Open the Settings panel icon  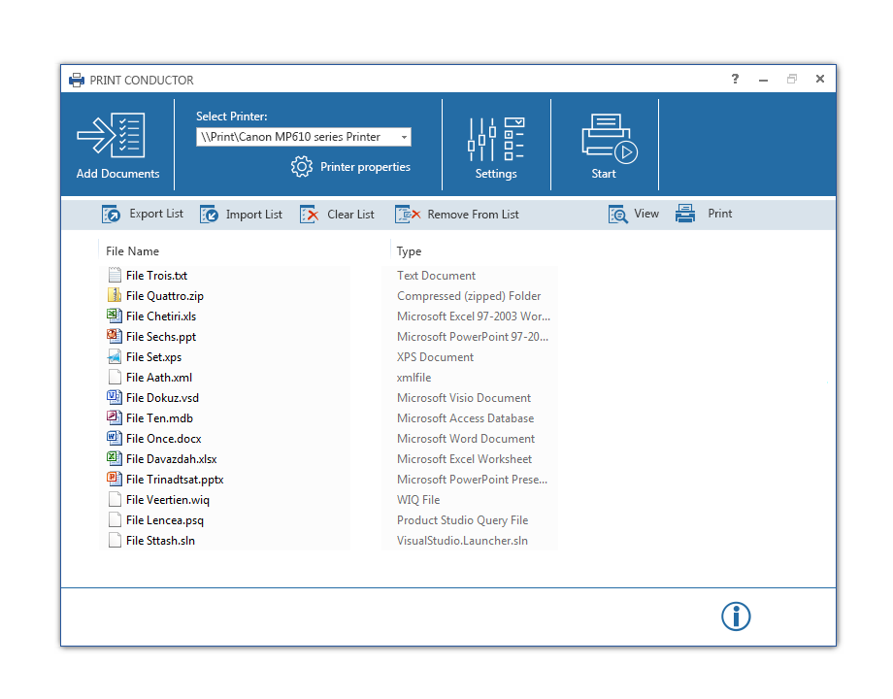(496, 139)
